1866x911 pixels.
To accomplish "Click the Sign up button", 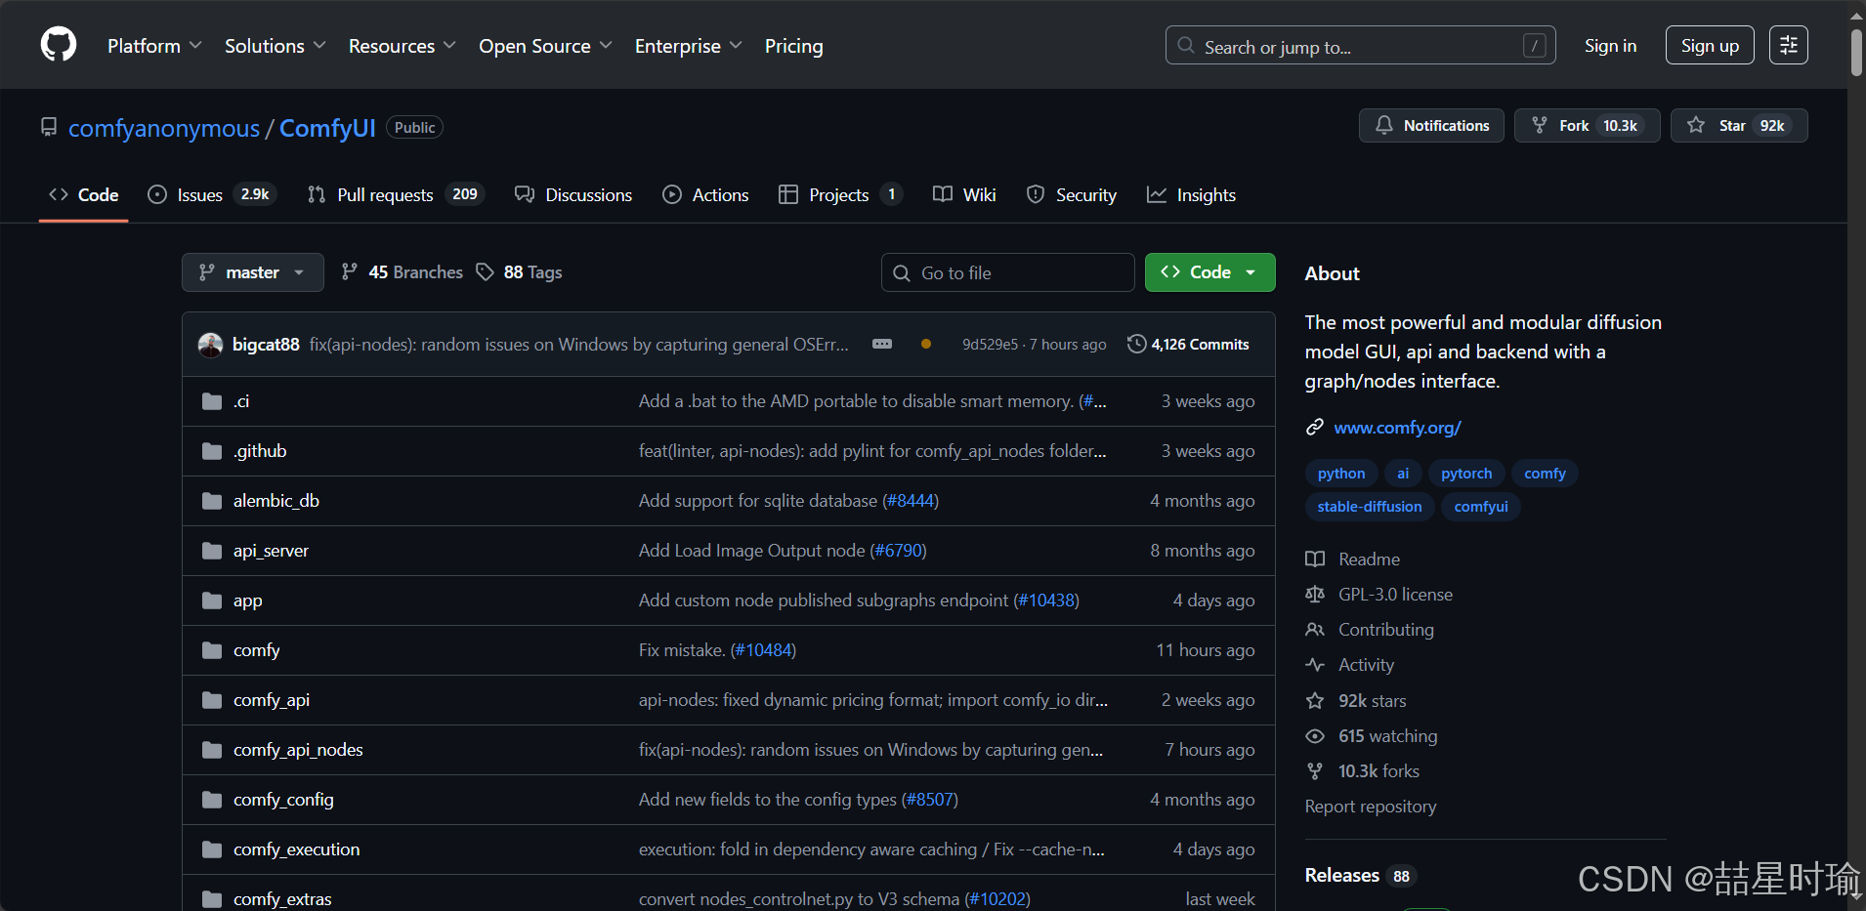I will tap(1710, 46).
